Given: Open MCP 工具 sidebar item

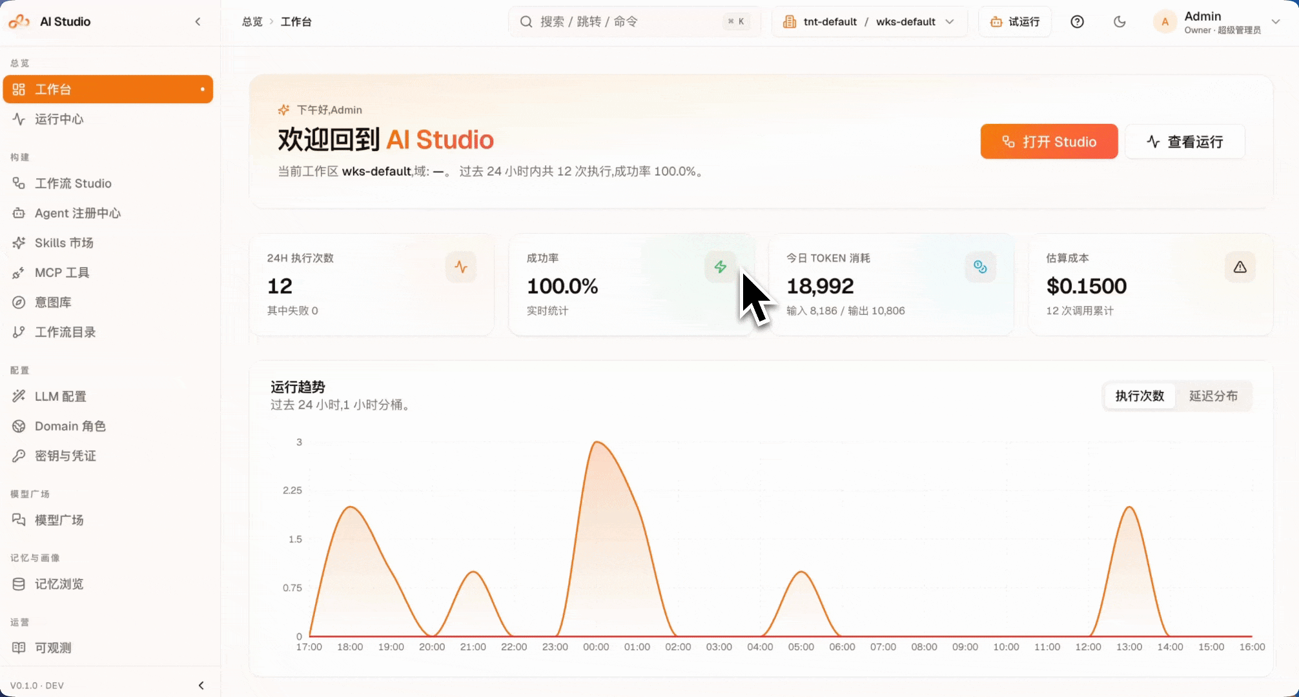Looking at the screenshot, I should click(108, 272).
